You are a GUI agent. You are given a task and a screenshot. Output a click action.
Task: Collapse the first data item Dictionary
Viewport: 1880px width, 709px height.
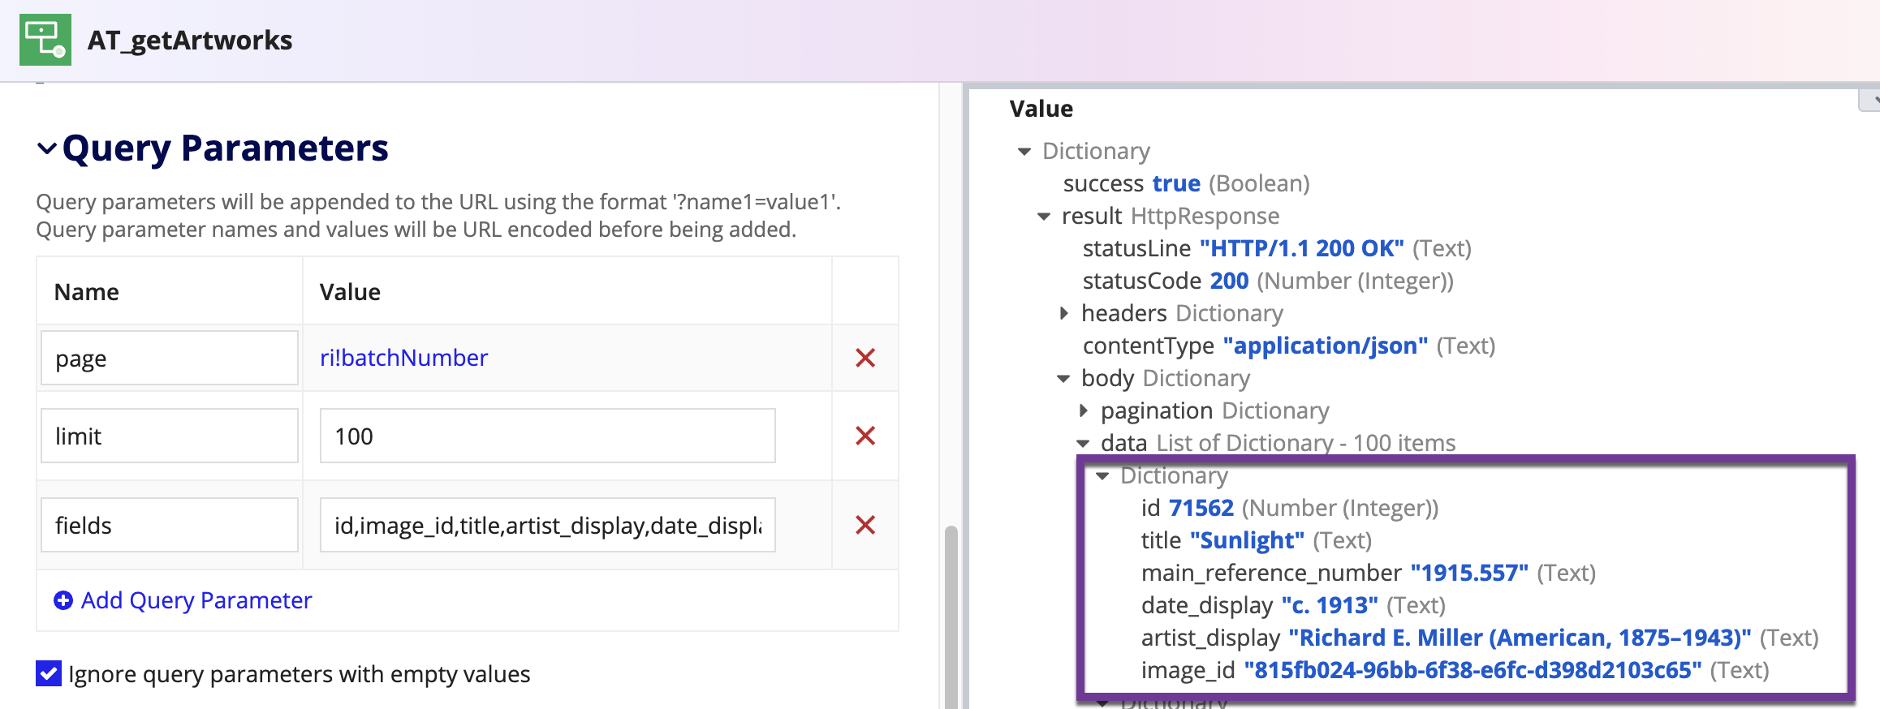pos(1102,476)
